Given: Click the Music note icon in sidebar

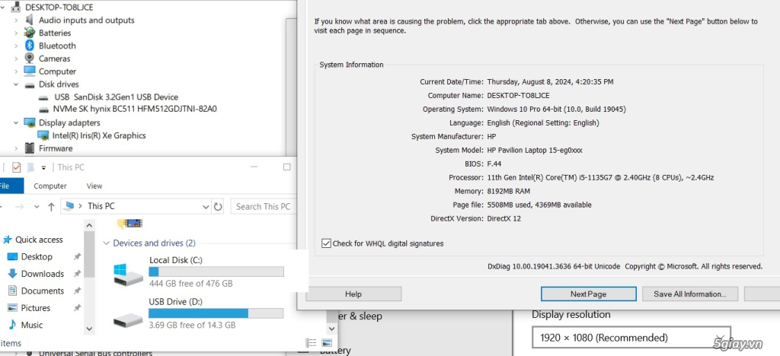Looking at the screenshot, I should tap(12, 325).
